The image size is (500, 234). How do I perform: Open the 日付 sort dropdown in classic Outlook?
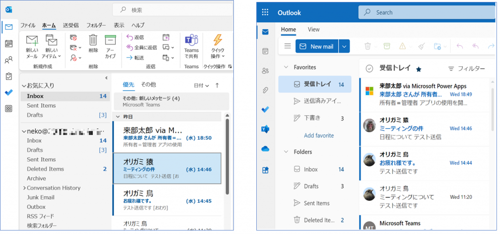click(x=202, y=85)
